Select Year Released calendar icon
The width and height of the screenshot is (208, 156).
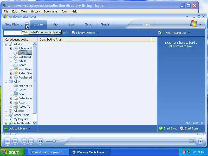point(16,69)
